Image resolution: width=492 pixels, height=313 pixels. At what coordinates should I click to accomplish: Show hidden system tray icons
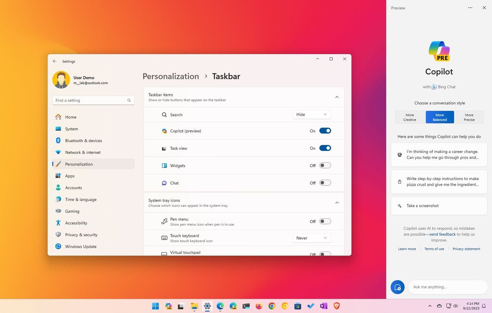coord(430,306)
